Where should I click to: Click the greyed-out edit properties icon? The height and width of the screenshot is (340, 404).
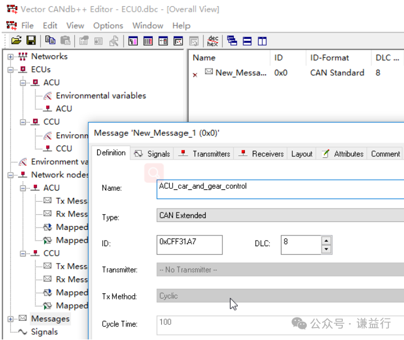click(84, 40)
